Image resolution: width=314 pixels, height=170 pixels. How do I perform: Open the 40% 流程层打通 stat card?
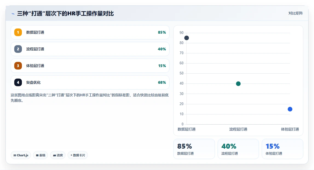(238, 149)
